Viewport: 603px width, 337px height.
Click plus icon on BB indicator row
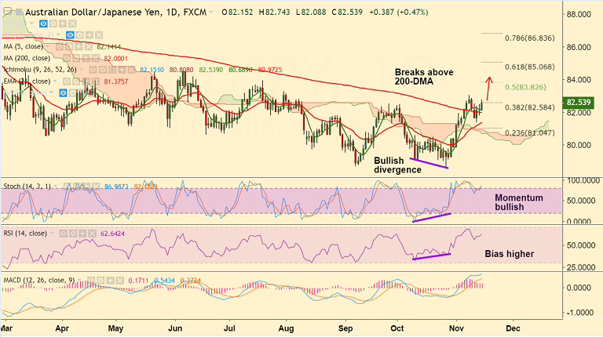[90, 35]
